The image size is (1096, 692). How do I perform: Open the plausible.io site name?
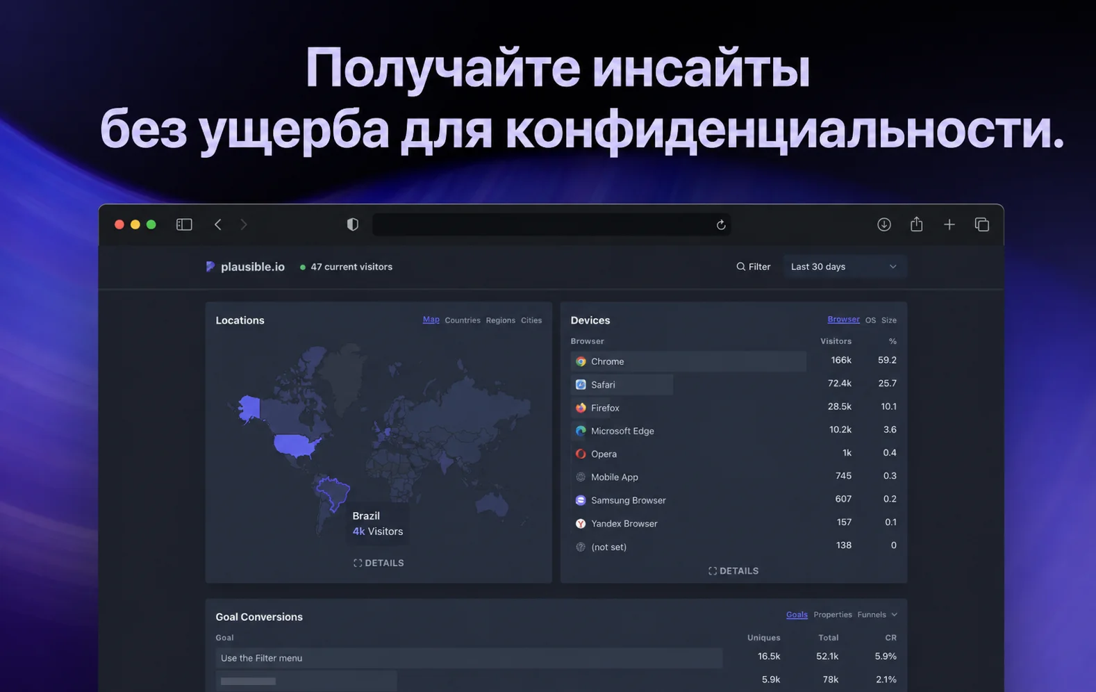pyautogui.click(x=253, y=267)
